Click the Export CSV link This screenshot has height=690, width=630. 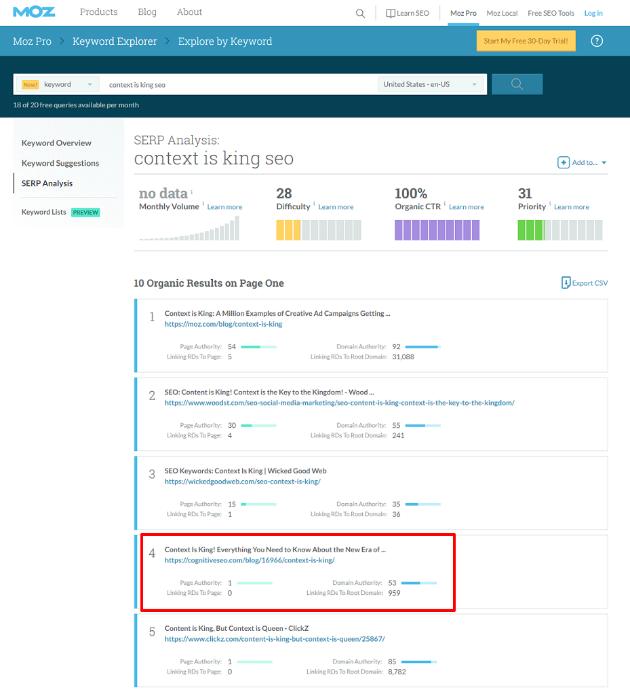coord(589,283)
